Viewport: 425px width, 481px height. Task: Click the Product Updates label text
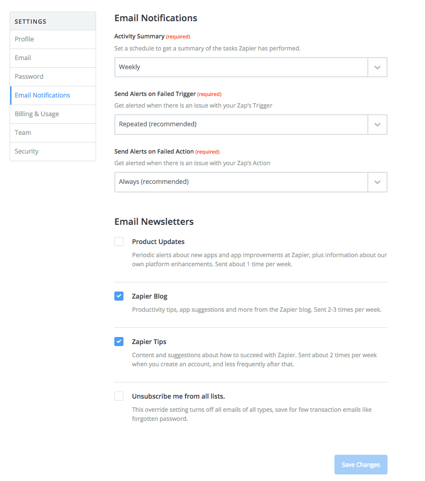pos(158,242)
